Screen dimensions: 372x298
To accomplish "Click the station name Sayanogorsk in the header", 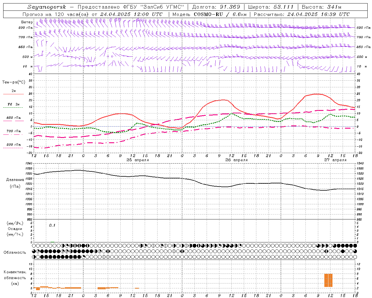I will (x=47, y=7).
